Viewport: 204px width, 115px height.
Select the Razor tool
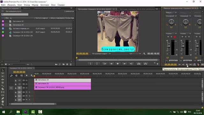pyautogui.click(x=3, y=89)
